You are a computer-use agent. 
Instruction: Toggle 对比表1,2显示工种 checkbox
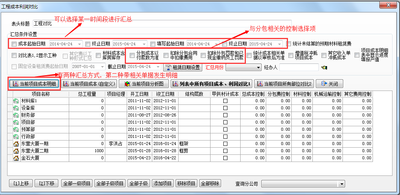click(x=14, y=56)
